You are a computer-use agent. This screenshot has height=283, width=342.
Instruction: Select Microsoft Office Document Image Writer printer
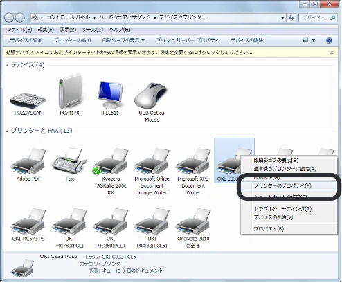coord(152,161)
